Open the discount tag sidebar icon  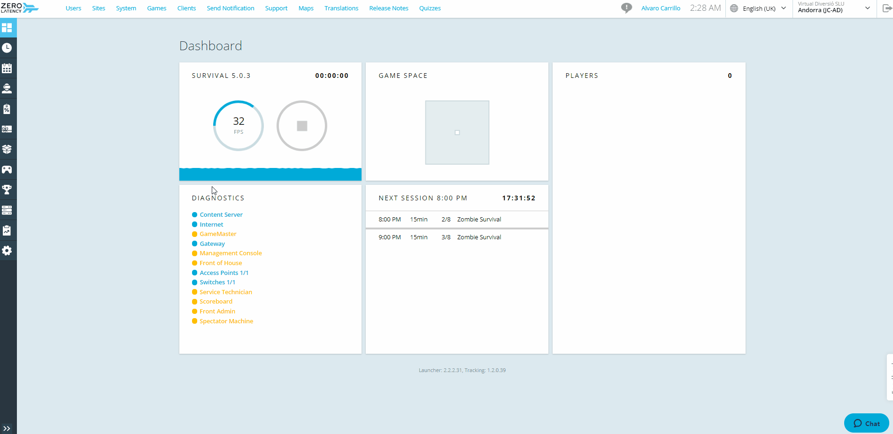tap(7, 109)
